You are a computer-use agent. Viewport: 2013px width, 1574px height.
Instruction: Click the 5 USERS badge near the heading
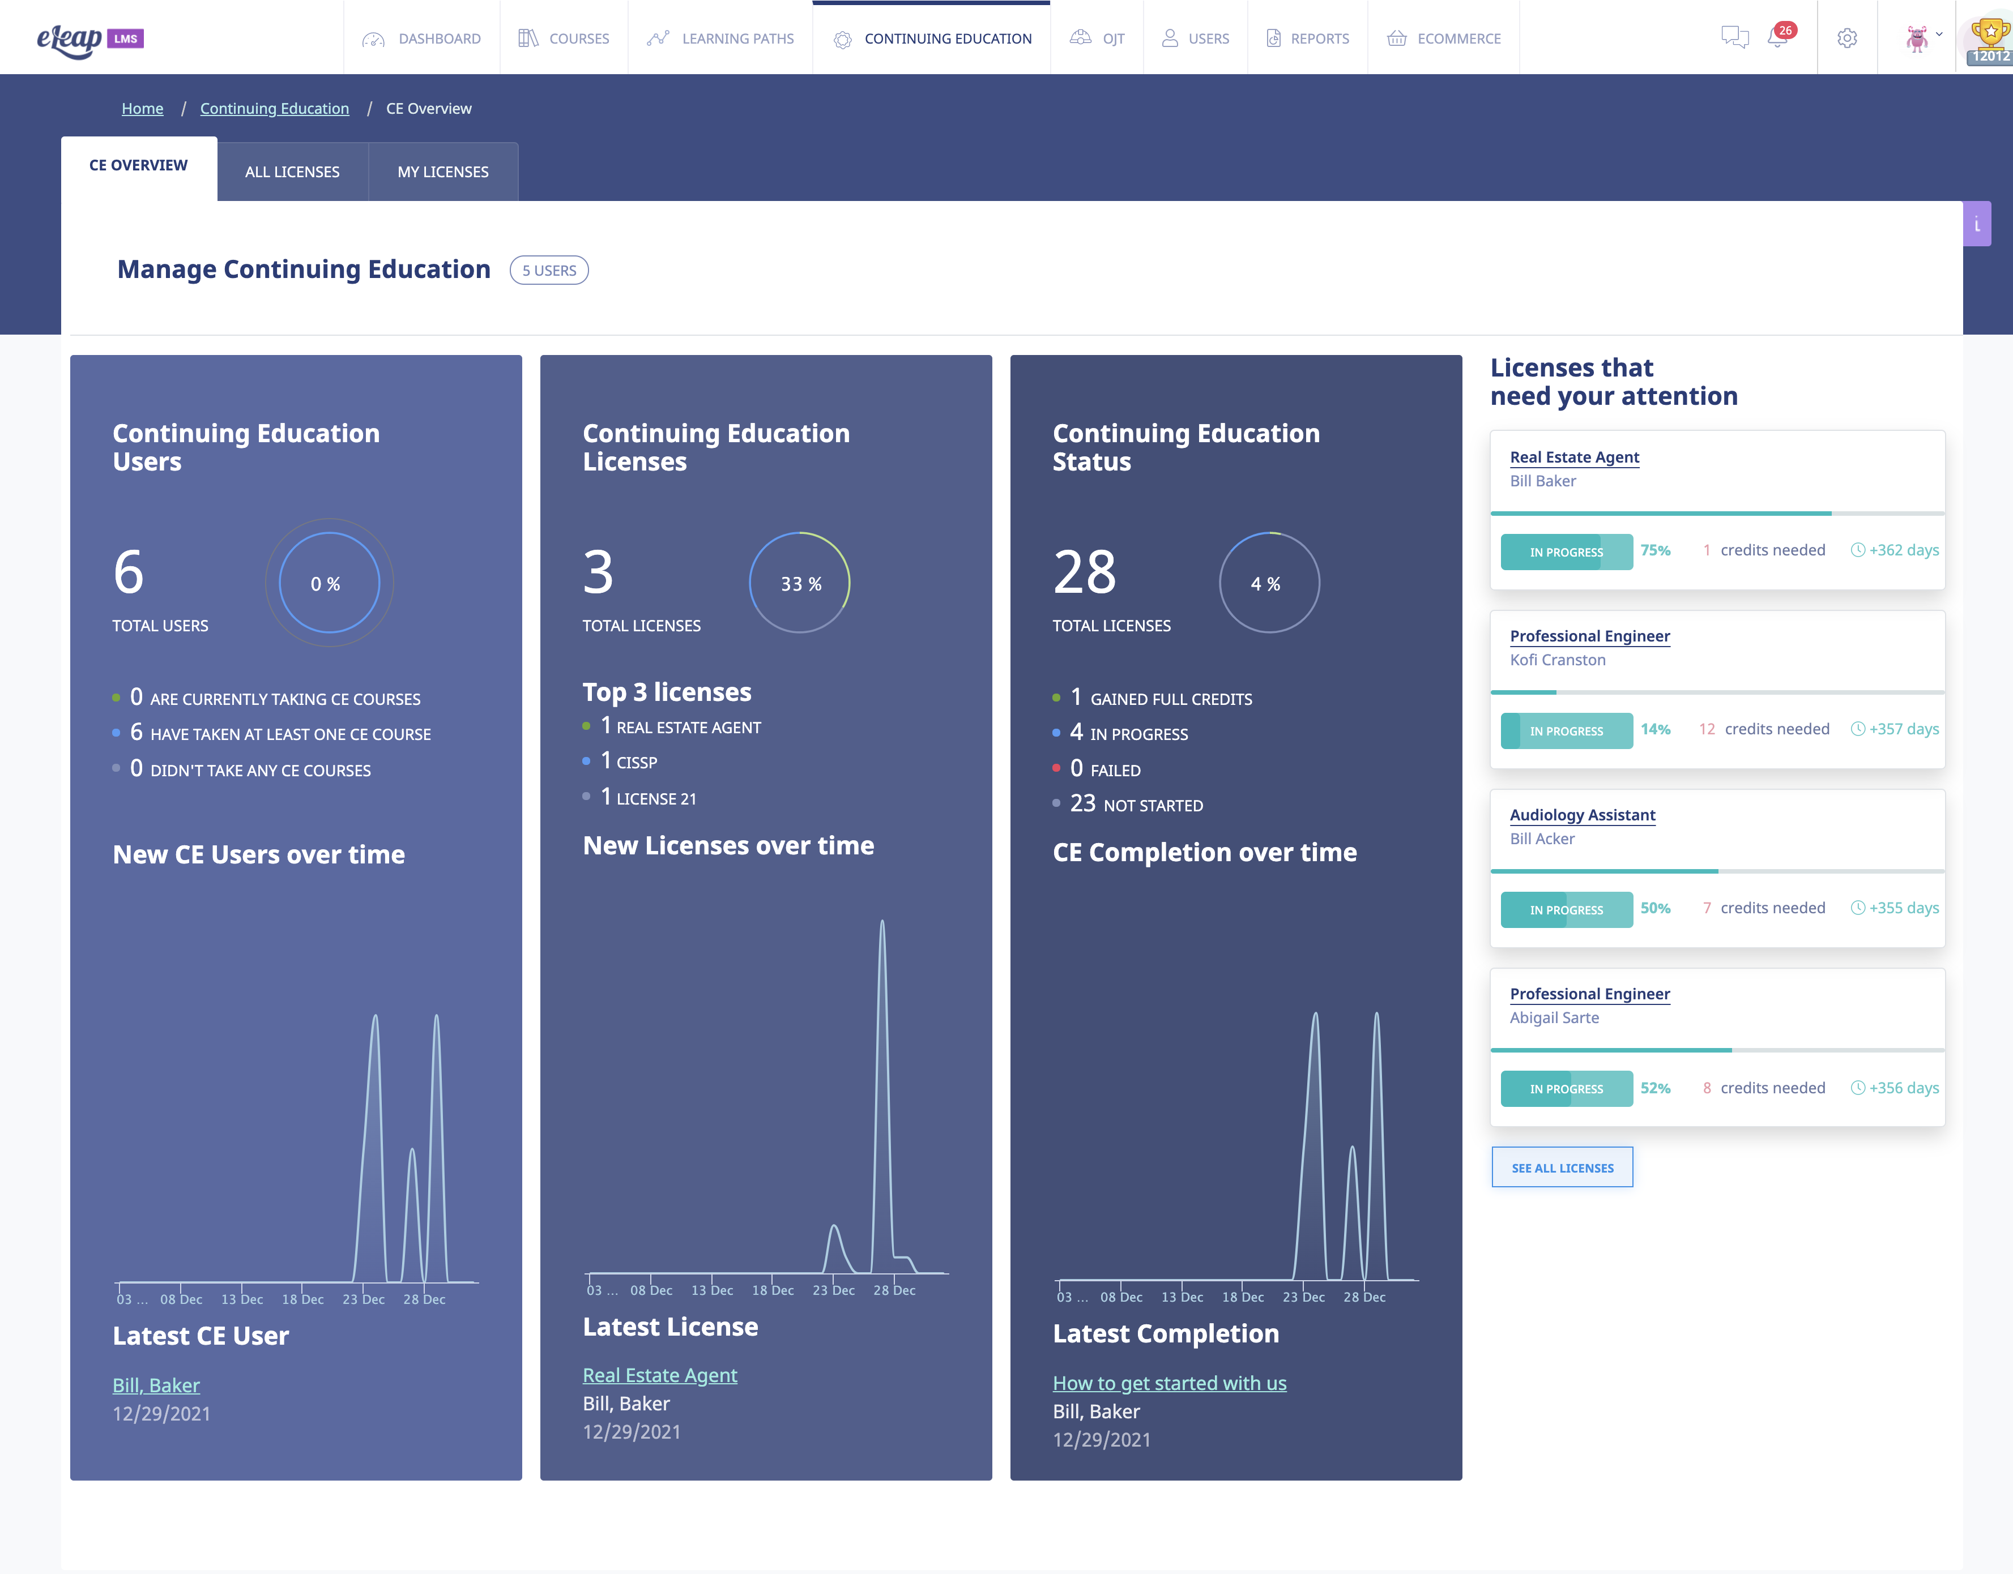549,270
